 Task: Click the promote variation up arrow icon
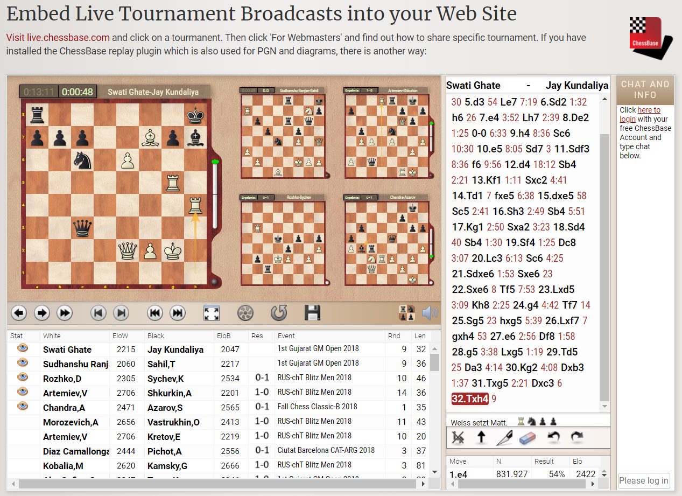pyautogui.click(x=482, y=437)
